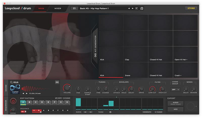Select the Open Hi Hat pad
202x118 pixels.
point(185,54)
